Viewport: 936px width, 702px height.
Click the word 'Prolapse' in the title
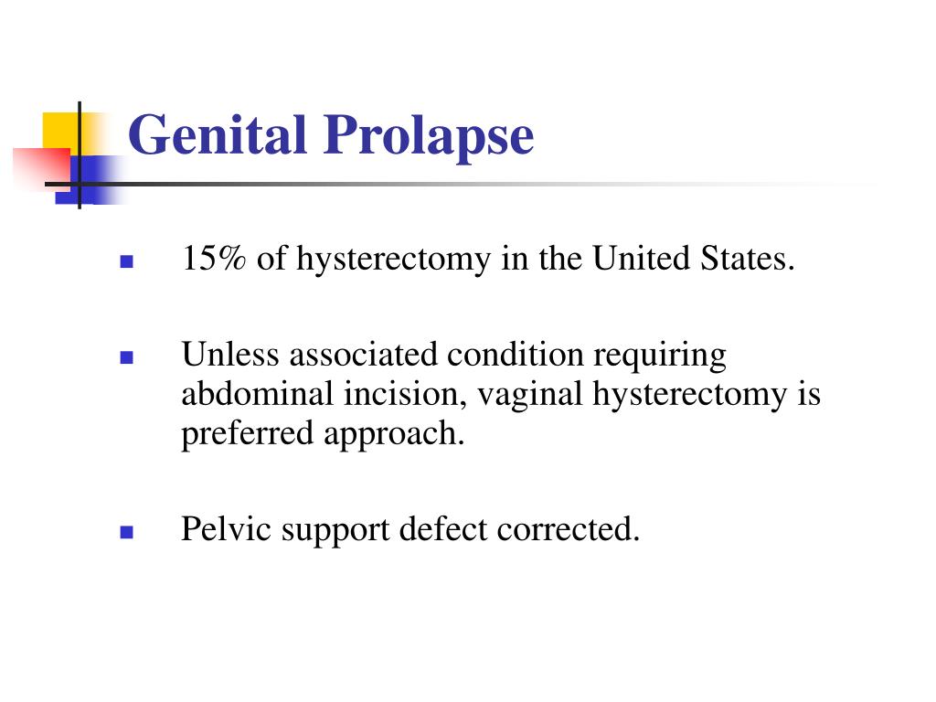point(429,139)
